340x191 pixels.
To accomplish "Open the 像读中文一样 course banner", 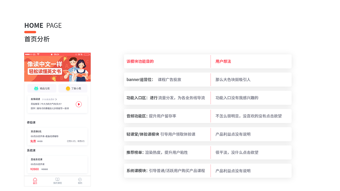I will [57, 69].
